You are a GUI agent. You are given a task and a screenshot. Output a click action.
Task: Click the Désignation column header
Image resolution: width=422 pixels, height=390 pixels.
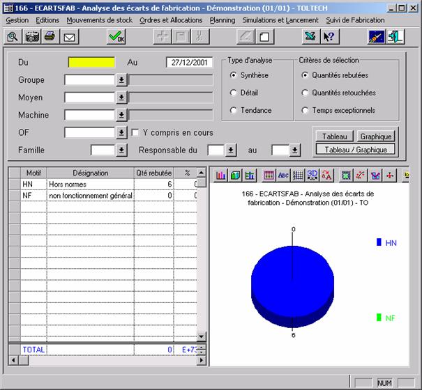pyautogui.click(x=91, y=173)
